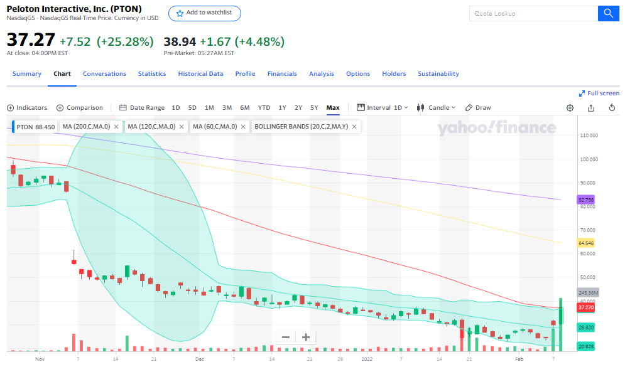The image size is (625, 367).
Task: Remove the MA 120 indicator
Action: coord(182,127)
